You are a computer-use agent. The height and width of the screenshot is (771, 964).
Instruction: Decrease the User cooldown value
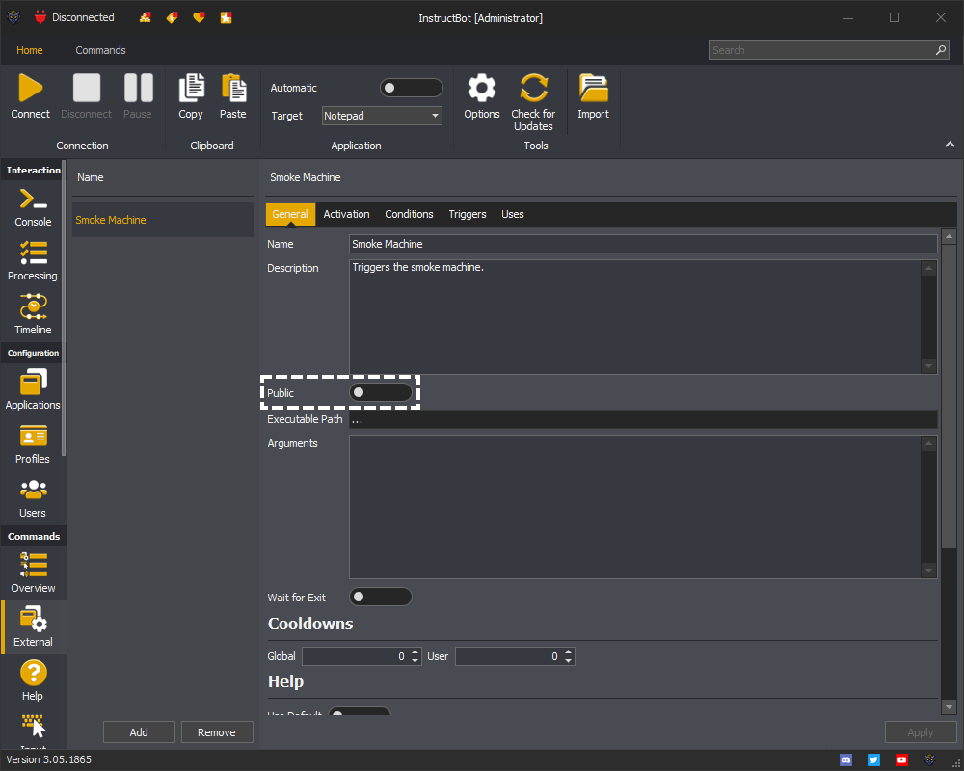point(569,661)
